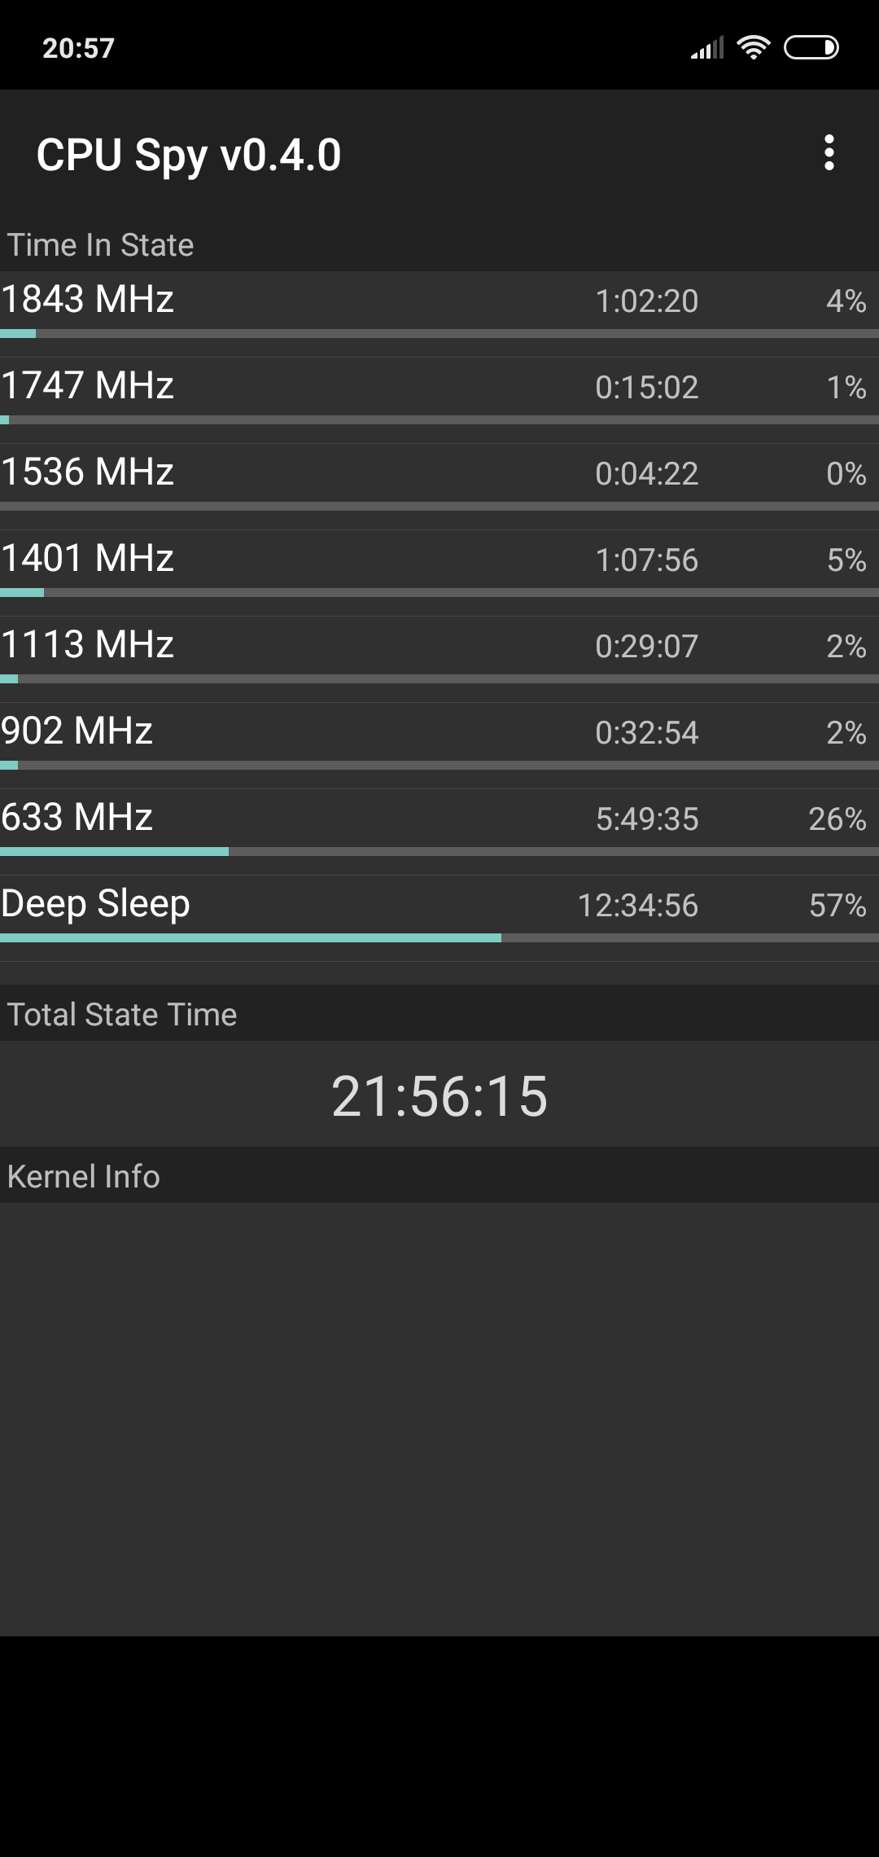The height and width of the screenshot is (1857, 879).
Task: Tap the 1113 MHz frequency entry
Action: (88, 645)
